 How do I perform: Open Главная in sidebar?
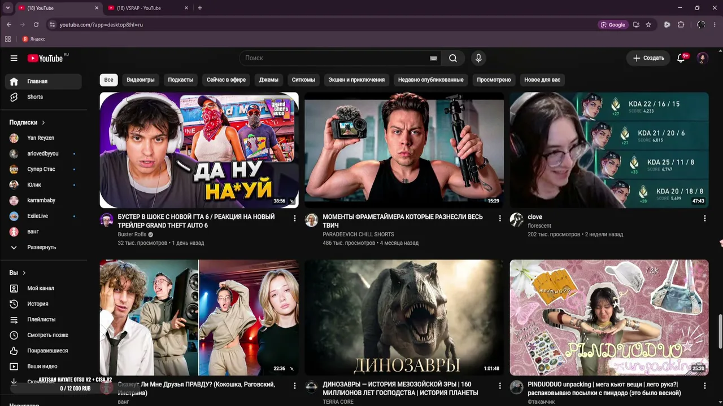pos(43,81)
